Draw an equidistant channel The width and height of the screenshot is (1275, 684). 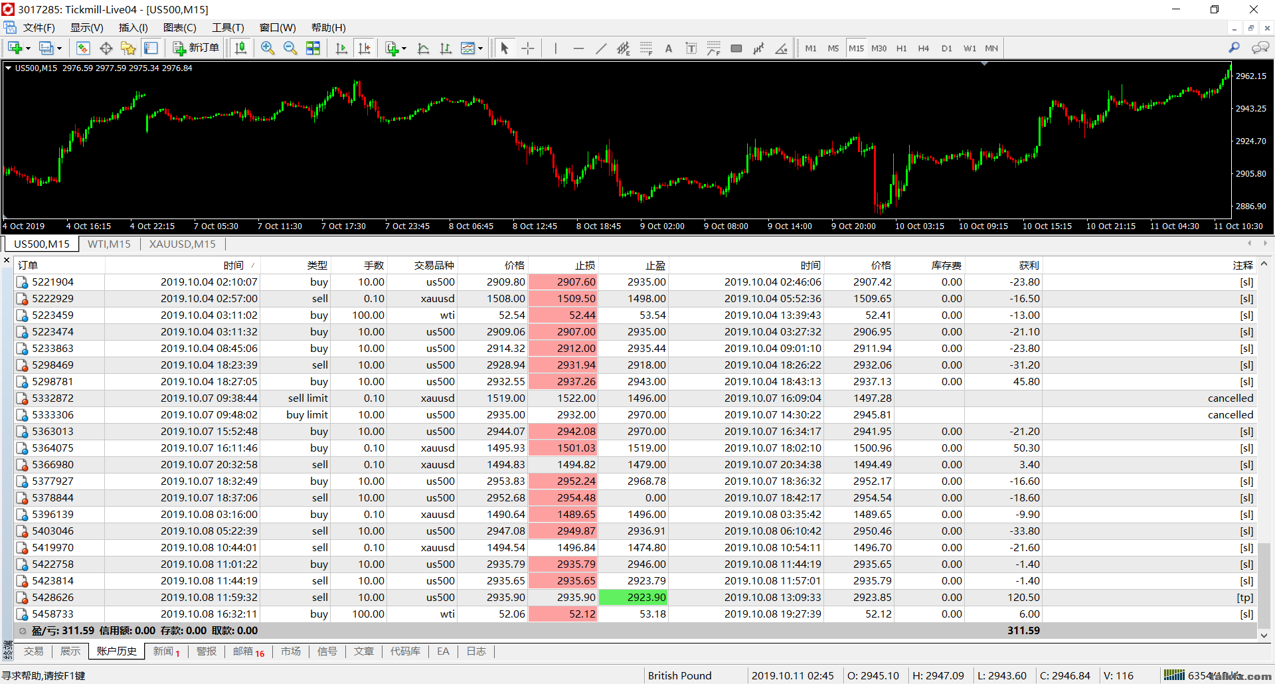[623, 48]
